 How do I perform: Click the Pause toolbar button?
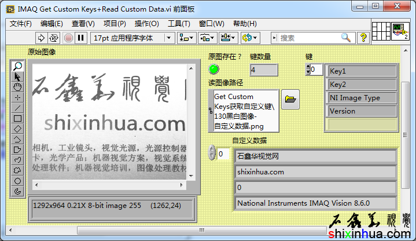(80, 38)
